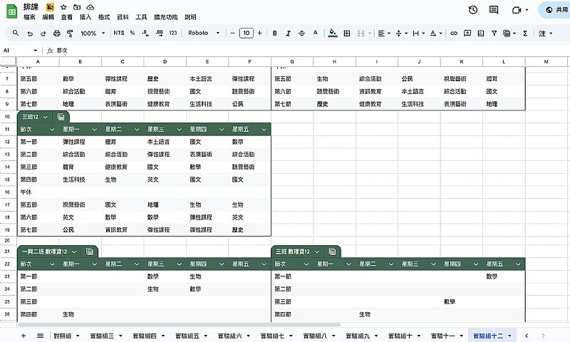
Task: Click the insert link icon
Action: 466,33
